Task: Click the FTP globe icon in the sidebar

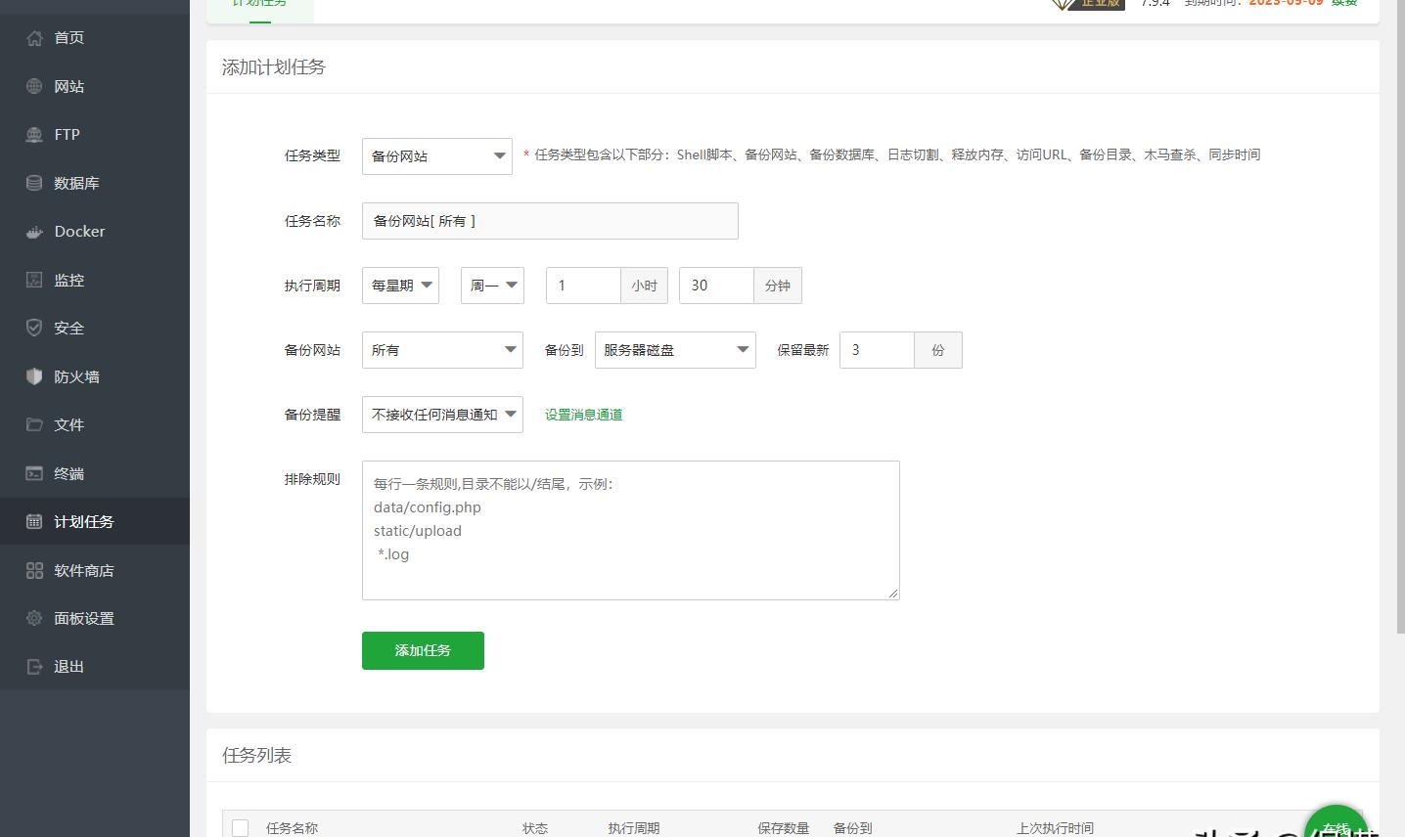Action: (34, 135)
